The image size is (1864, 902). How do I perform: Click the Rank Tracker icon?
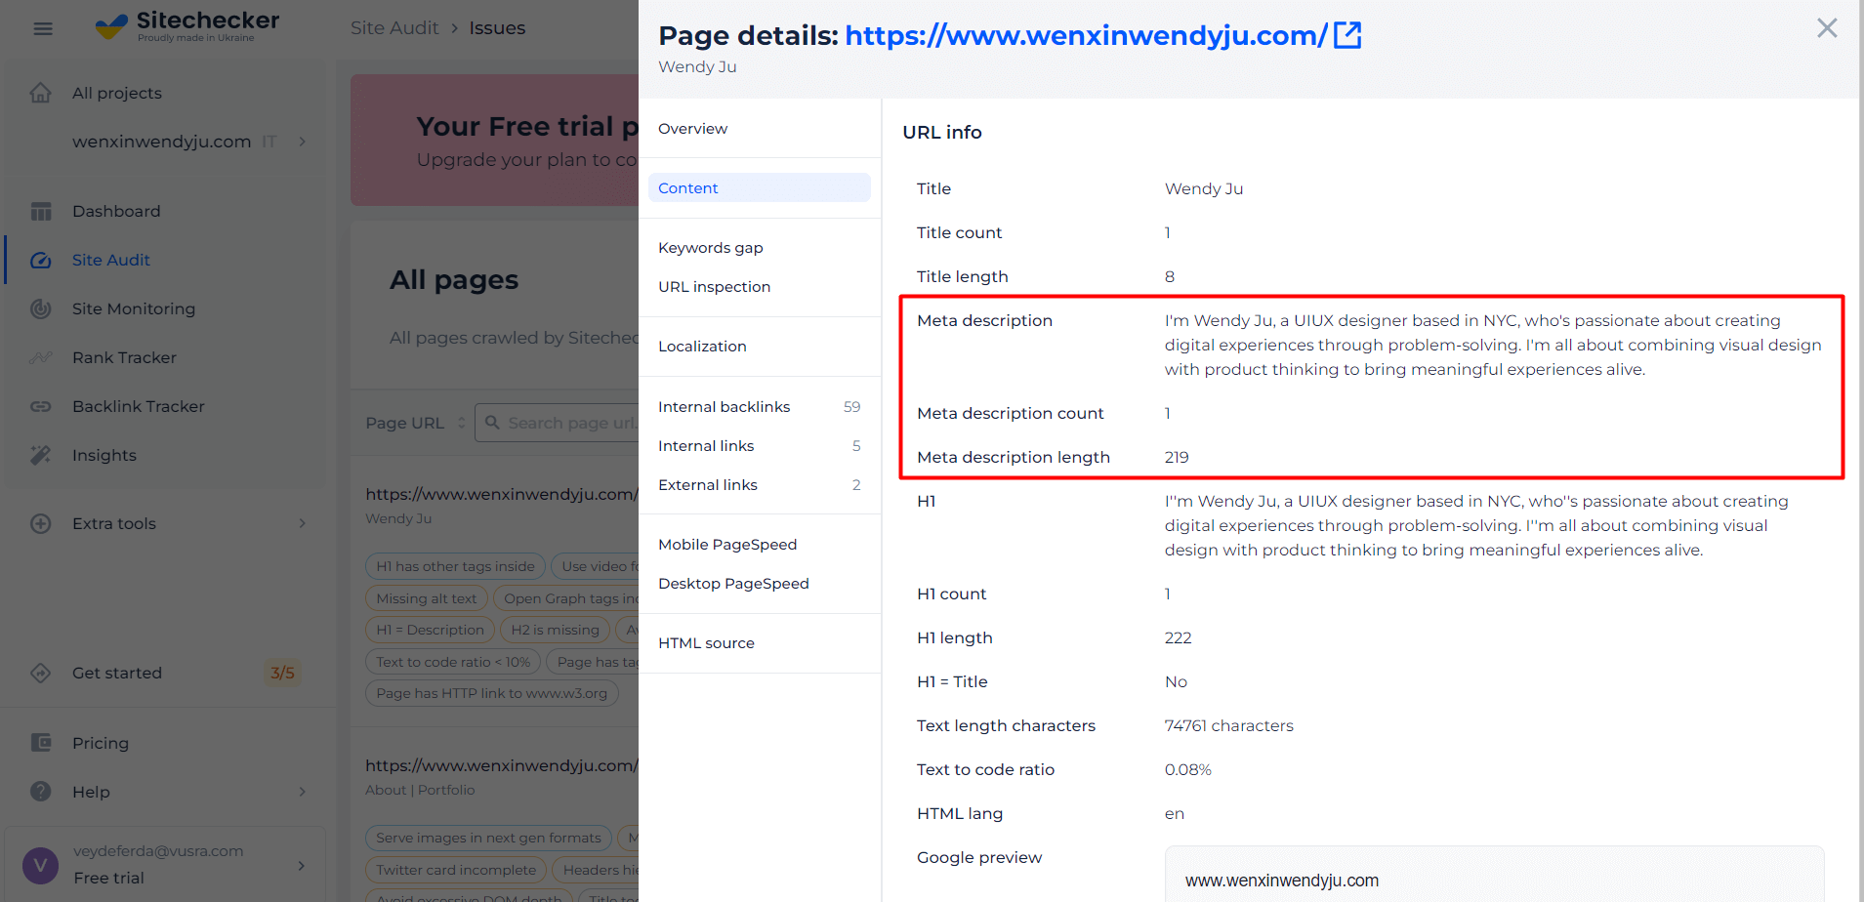pyautogui.click(x=40, y=357)
